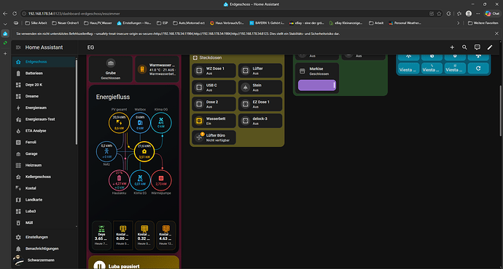
Task: Toggle the Stein switch
Action: (260, 87)
